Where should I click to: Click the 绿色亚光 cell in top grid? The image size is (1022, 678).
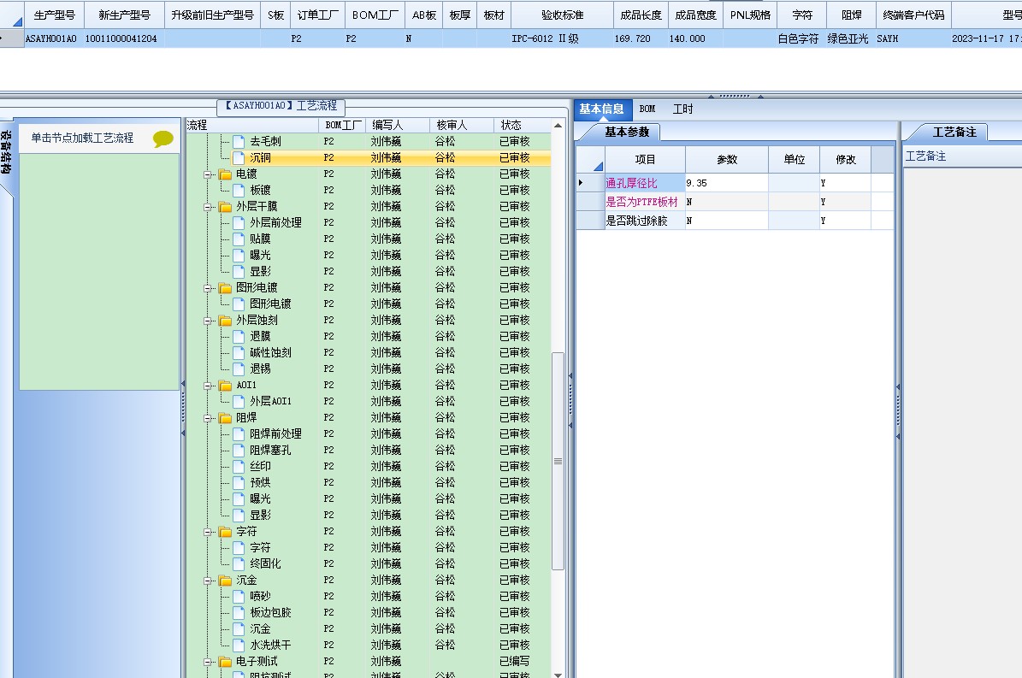(x=848, y=38)
